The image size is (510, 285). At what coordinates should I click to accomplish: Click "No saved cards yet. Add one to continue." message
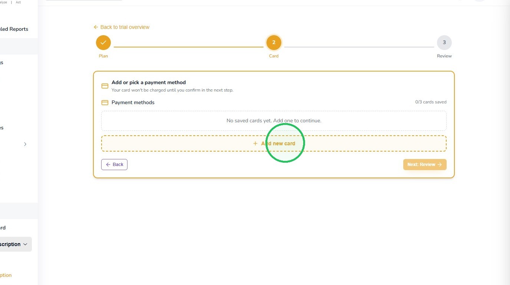coord(274,120)
